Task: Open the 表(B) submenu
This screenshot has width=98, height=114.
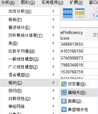Action: click(30, 43)
